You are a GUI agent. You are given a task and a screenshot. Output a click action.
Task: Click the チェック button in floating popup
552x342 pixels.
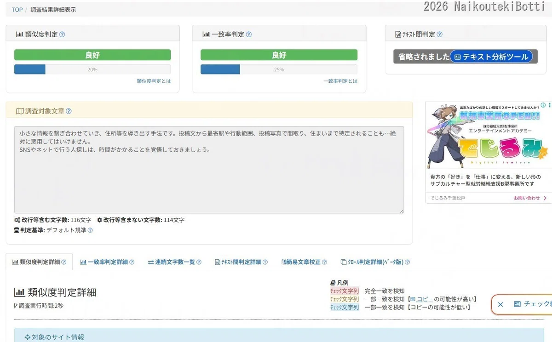(x=532, y=304)
